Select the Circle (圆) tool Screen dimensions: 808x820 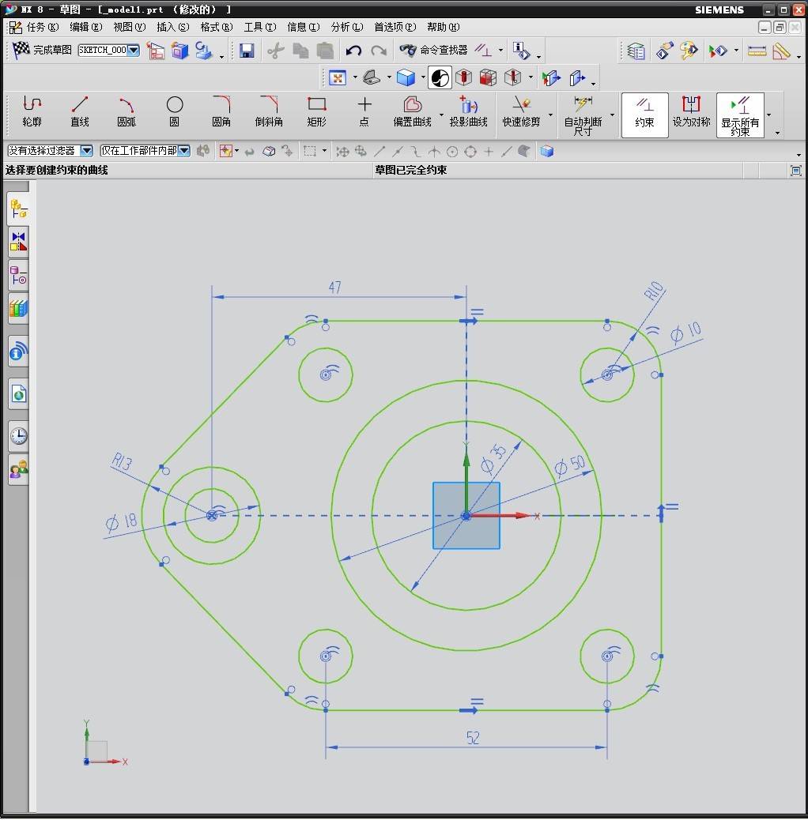point(174,112)
